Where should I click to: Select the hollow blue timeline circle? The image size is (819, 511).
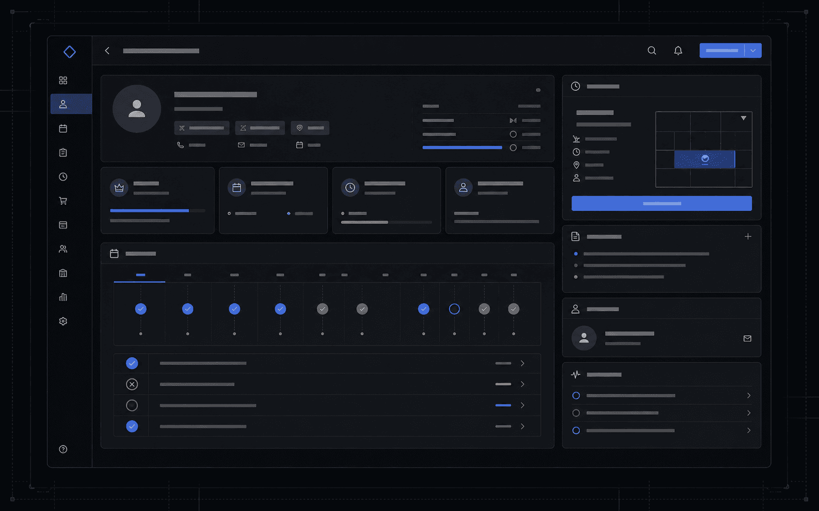(454, 309)
